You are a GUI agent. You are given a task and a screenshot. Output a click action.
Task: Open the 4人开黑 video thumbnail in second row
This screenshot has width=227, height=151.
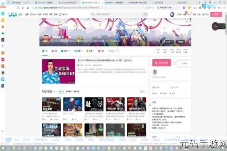[x=51, y=130]
